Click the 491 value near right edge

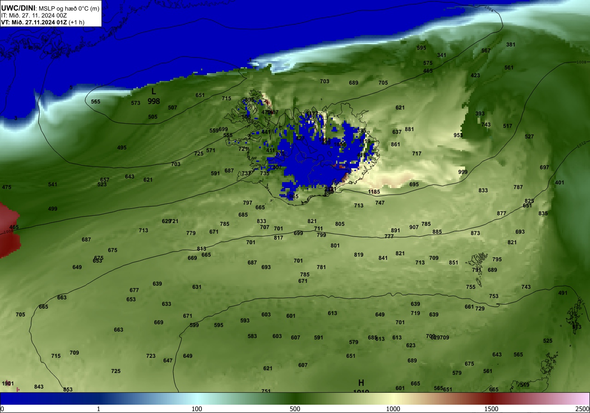pos(563,293)
